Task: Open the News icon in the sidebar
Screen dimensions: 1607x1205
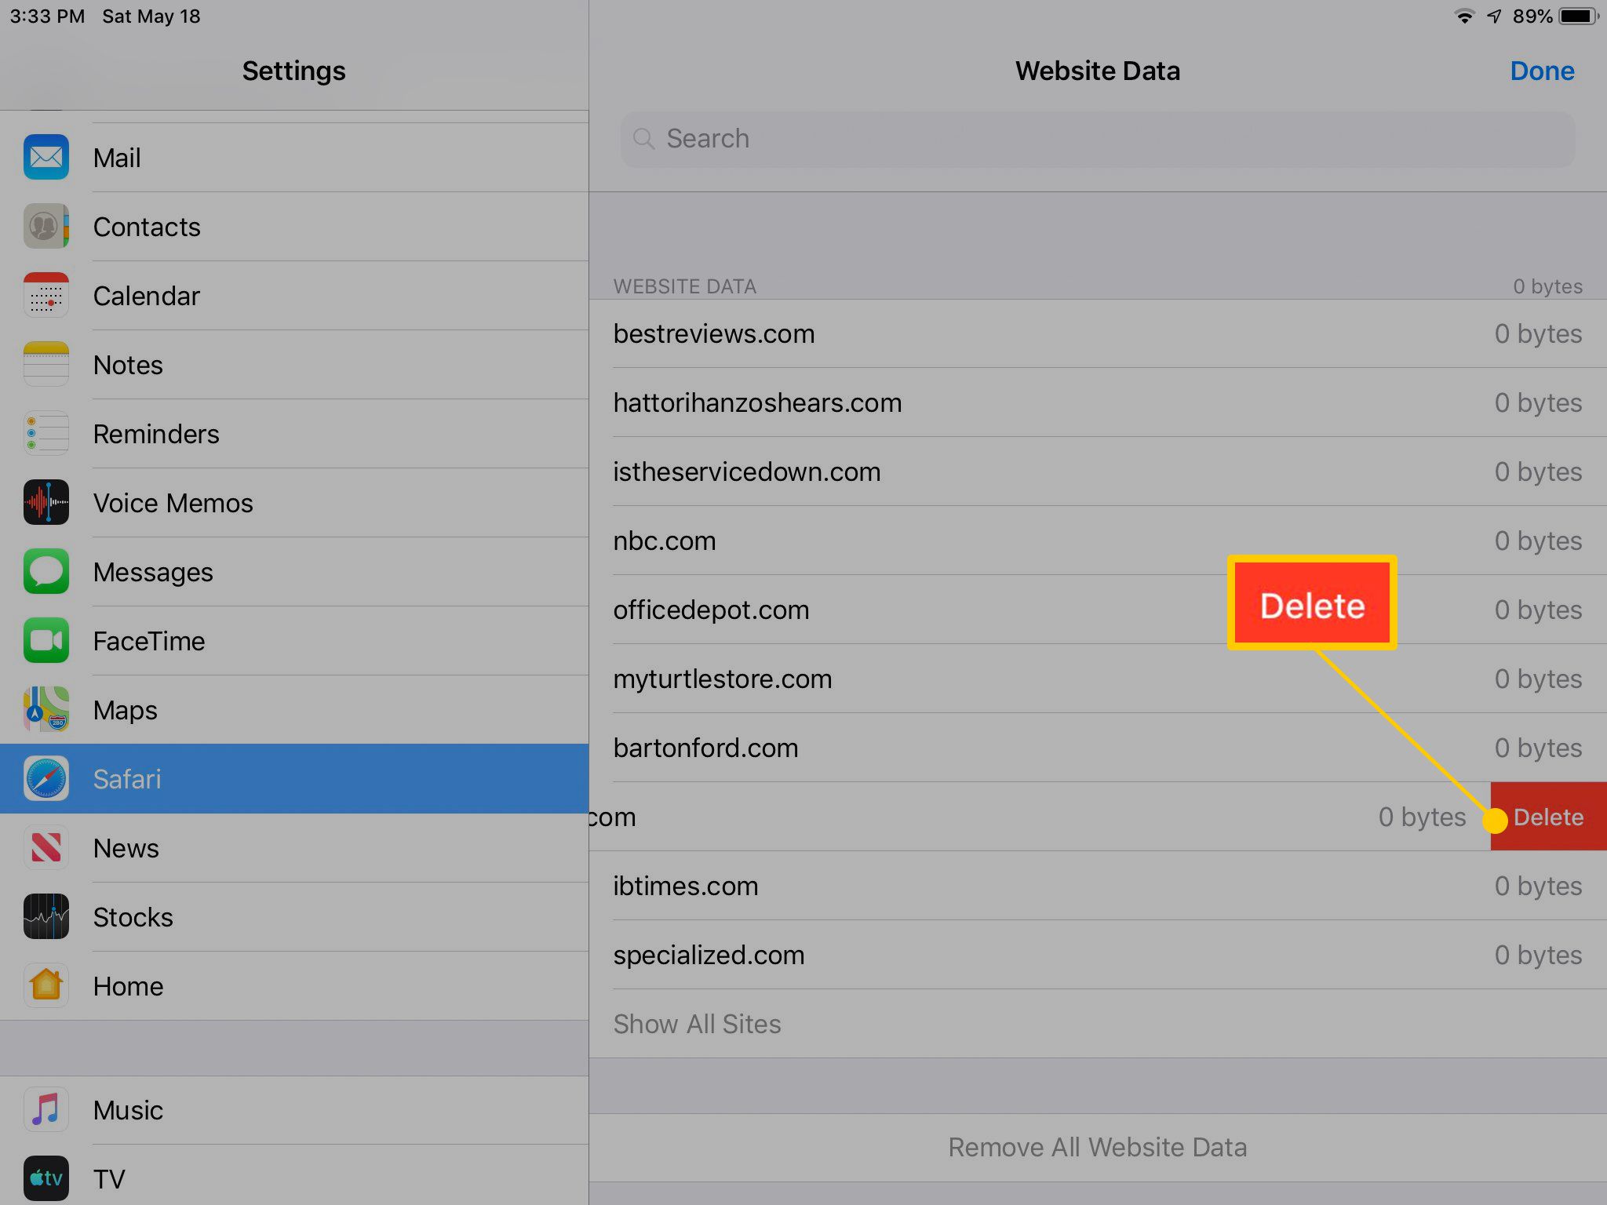Action: coord(46,848)
